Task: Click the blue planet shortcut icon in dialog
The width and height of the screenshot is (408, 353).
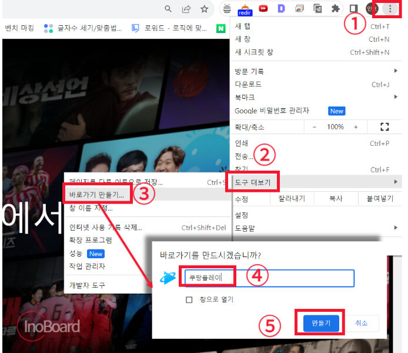Action: point(168,278)
